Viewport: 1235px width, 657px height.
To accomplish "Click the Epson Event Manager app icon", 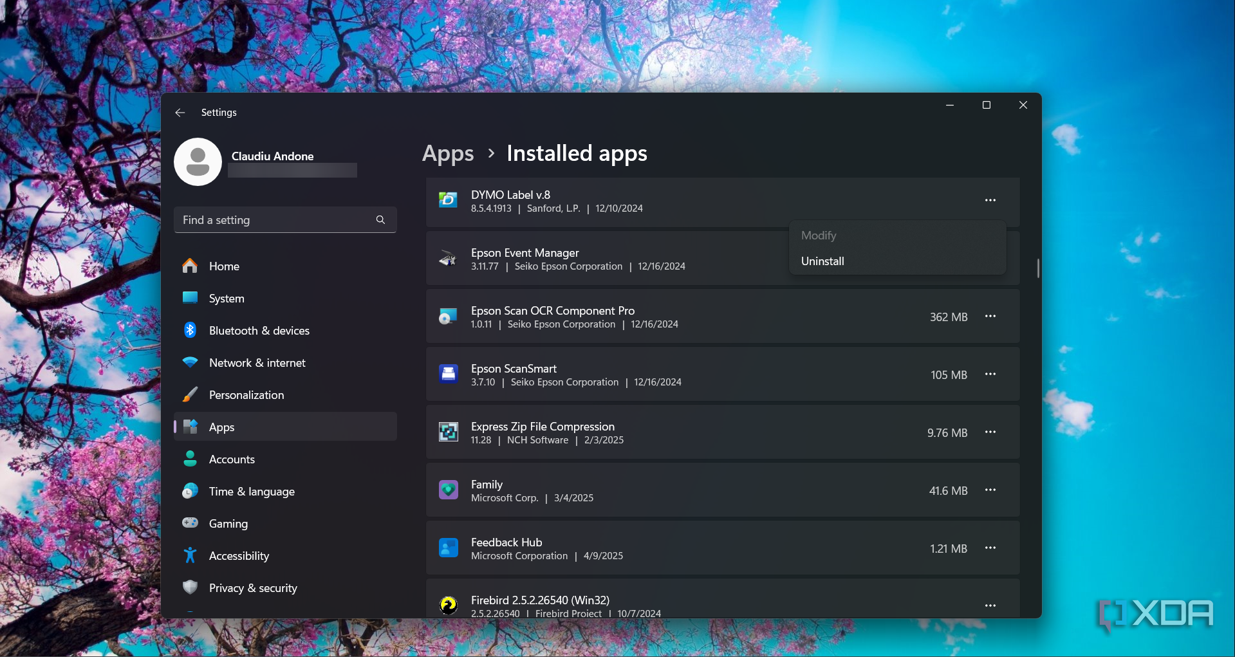I will 448,259.
